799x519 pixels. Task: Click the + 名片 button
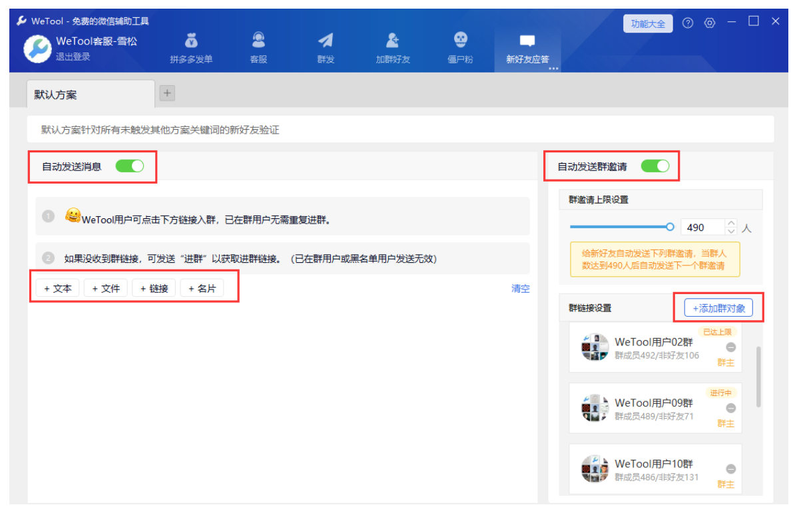pyautogui.click(x=202, y=288)
